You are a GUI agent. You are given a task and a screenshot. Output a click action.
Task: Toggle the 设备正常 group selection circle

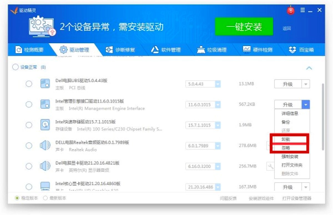pos(15,67)
